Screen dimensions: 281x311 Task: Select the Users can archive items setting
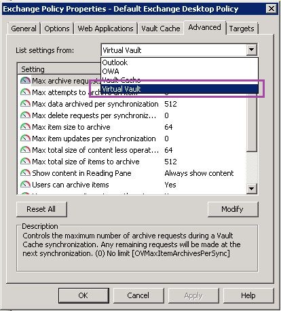pos(71,185)
